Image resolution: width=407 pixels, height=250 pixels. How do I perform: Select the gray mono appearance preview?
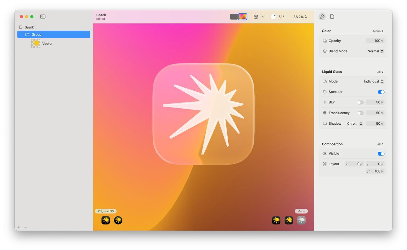301,220
